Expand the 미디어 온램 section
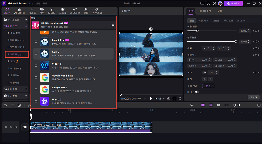The image size is (262, 144). point(15,20)
